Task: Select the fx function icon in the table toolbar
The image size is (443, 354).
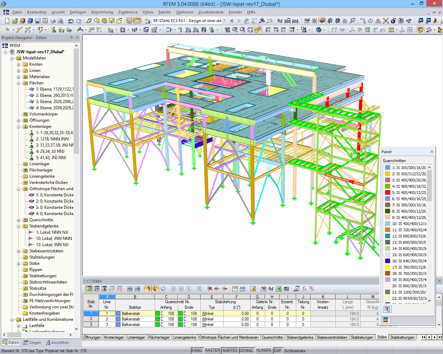Action: 304,289
